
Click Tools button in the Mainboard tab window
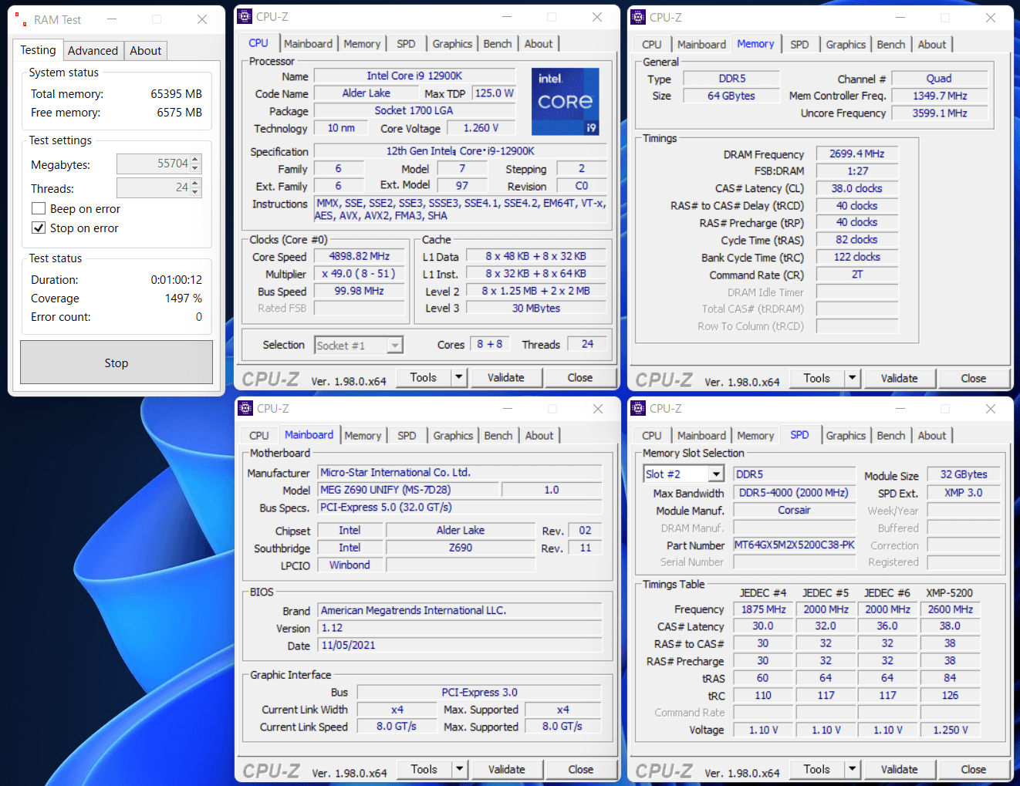point(424,769)
